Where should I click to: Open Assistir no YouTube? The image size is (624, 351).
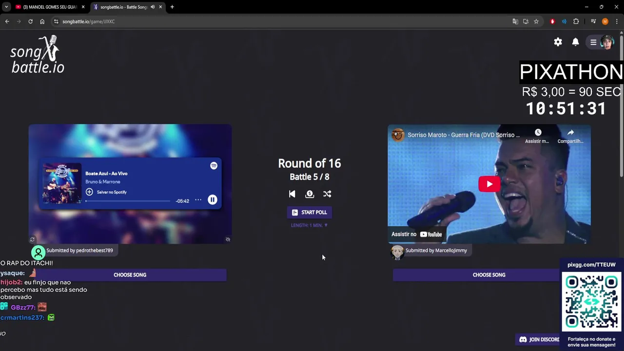coord(417,234)
